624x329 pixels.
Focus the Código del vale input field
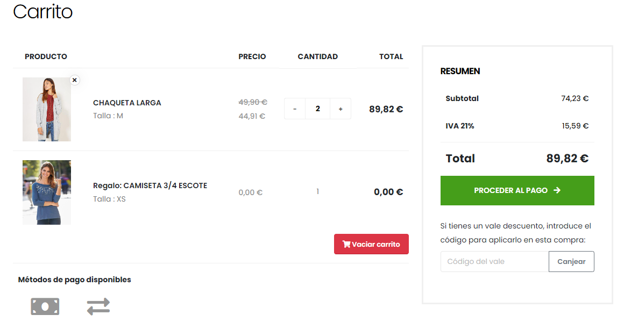point(494,262)
